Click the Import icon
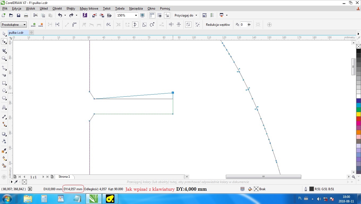The height and width of the screenshot is (204, 361). 94,15
